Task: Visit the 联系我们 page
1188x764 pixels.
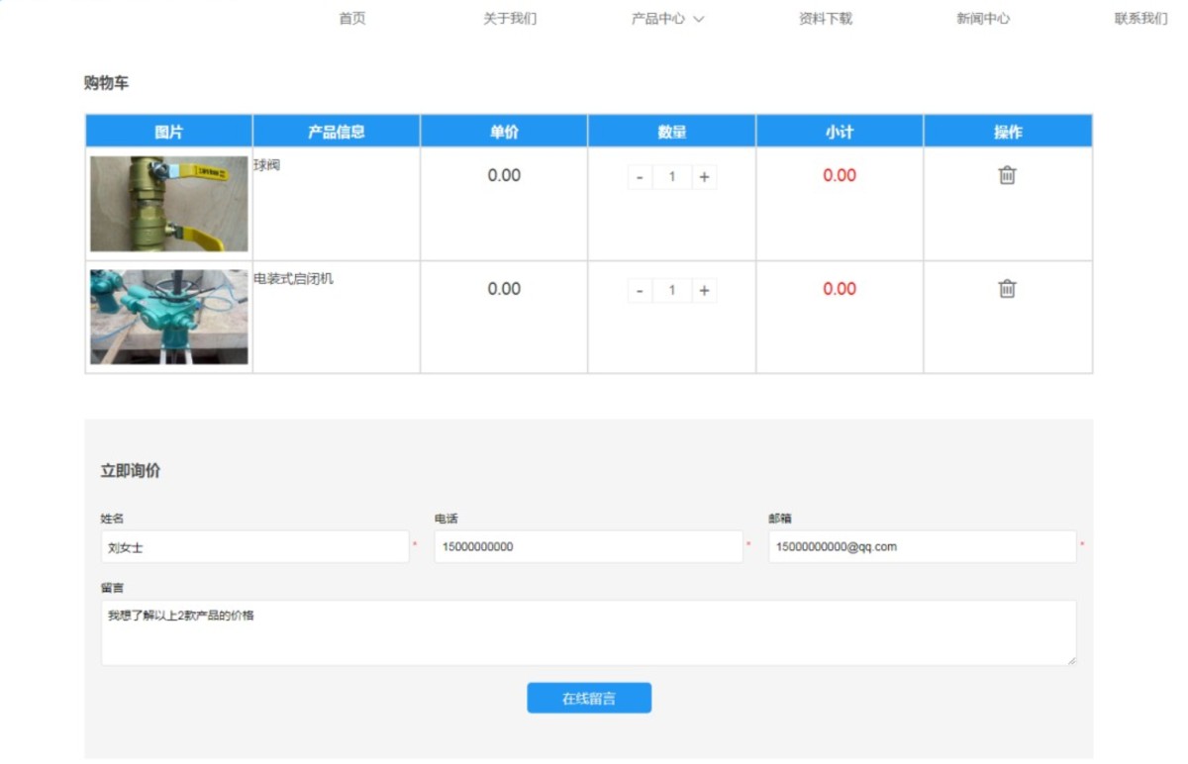Action: point(1140,19)
